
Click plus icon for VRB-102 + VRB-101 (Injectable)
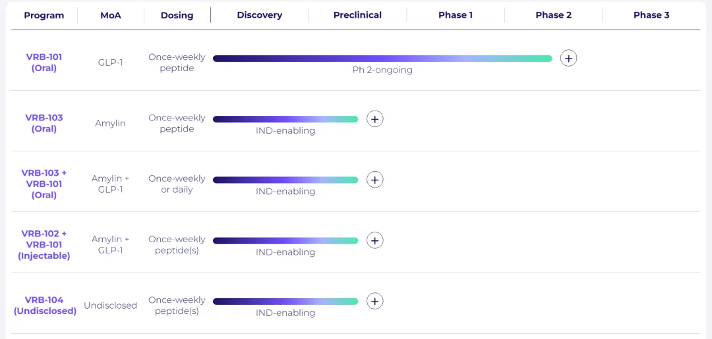374,240
